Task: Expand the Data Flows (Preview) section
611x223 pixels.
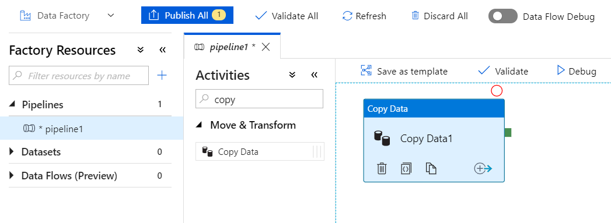Action: [12, 176]
